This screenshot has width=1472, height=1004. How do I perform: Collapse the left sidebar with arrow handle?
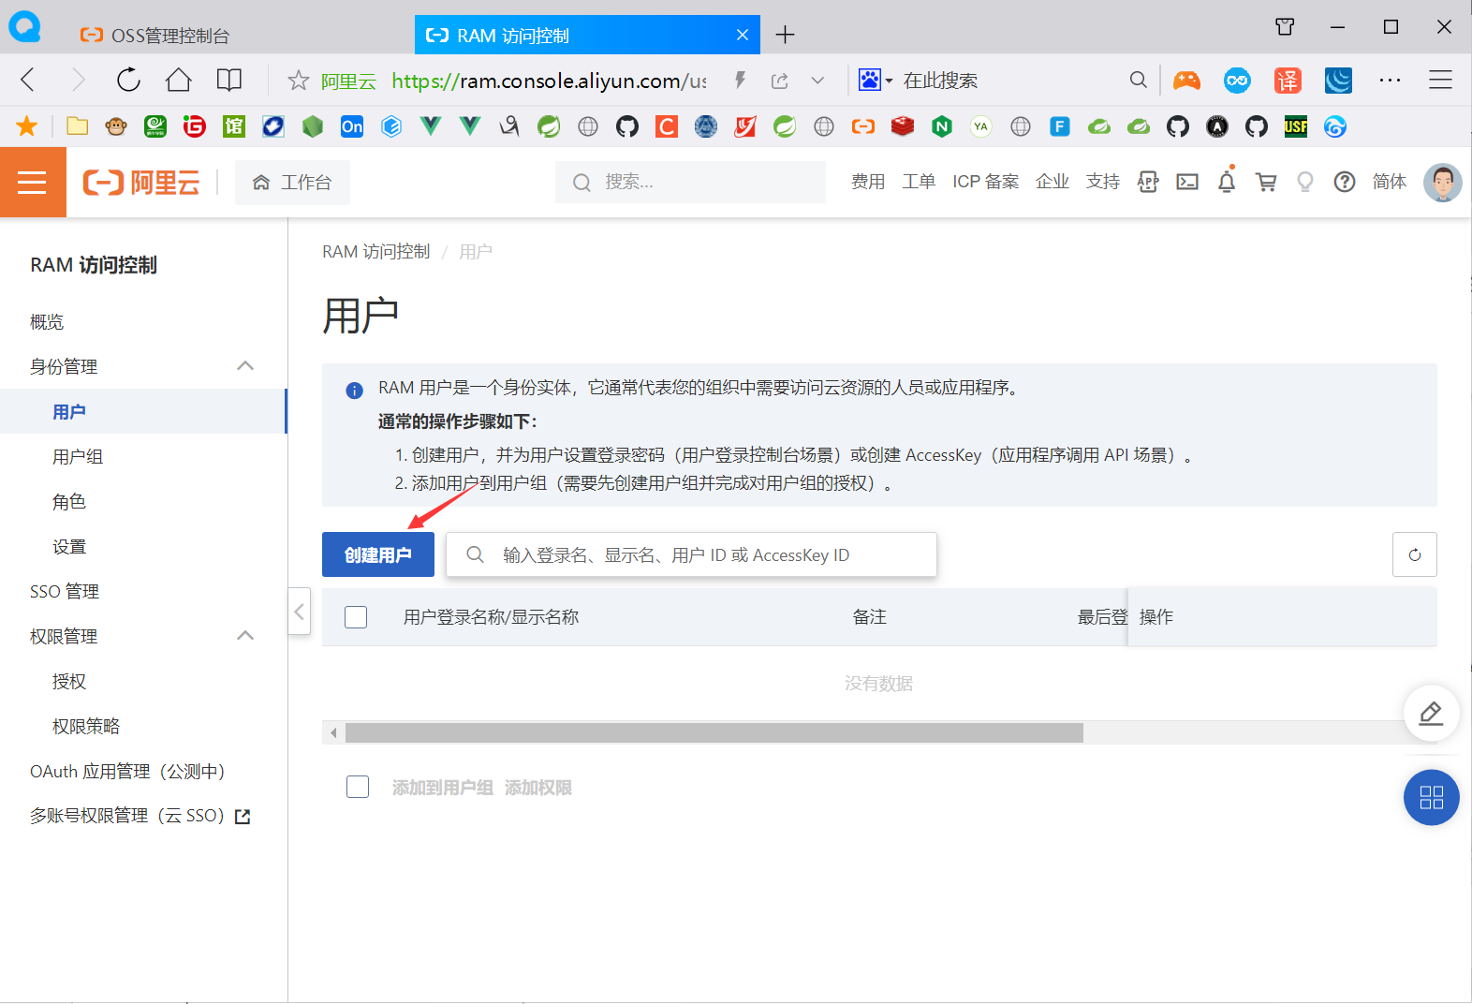[299, 612]
